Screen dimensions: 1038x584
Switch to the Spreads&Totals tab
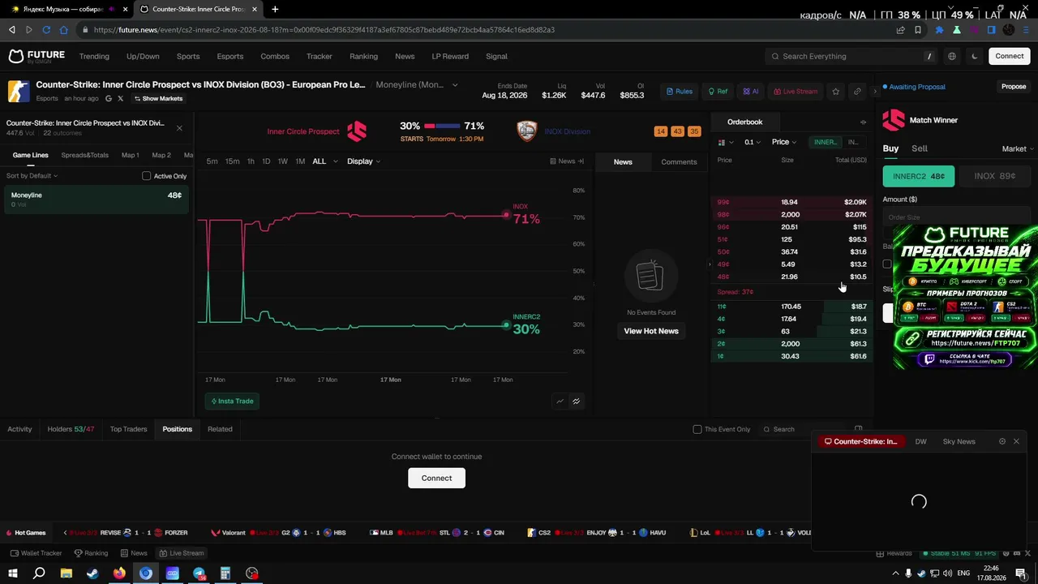(84, 155)
